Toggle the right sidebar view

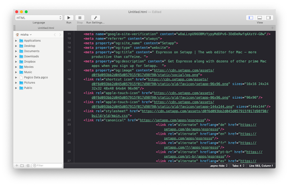coord(269,18)
